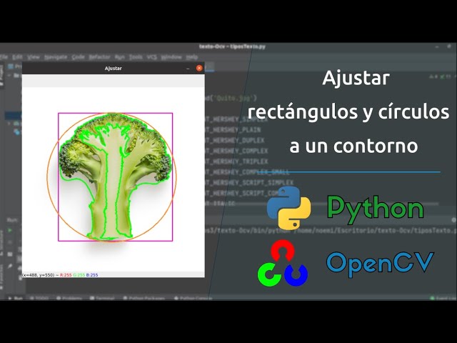Open the Edit menu in PyCharm
The height and width of the screenshot is (343, 457).
[x=17, y=57]
